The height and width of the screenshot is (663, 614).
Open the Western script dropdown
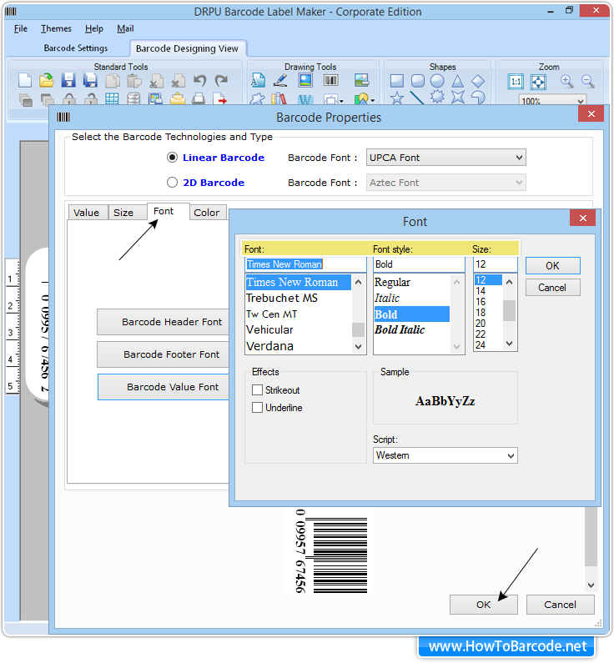(445, 455)
